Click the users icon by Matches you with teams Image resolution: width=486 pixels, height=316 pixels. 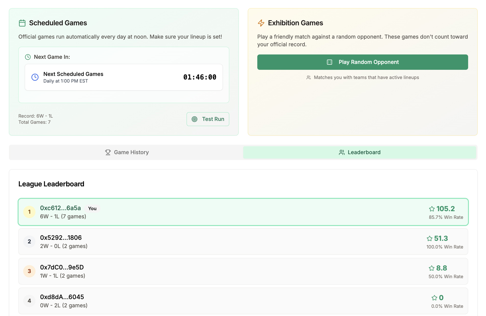[309, 77]
